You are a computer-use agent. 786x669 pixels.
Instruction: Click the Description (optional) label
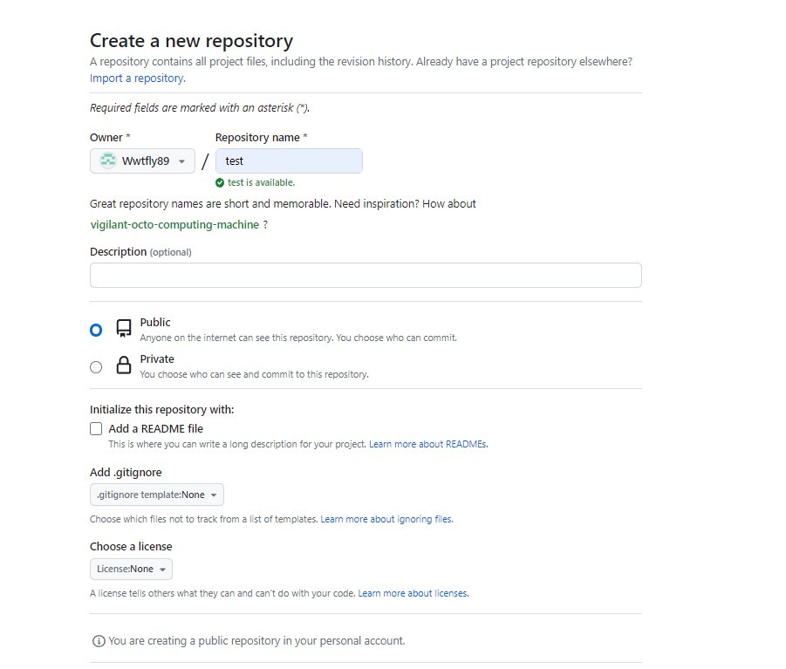(140, 252)
